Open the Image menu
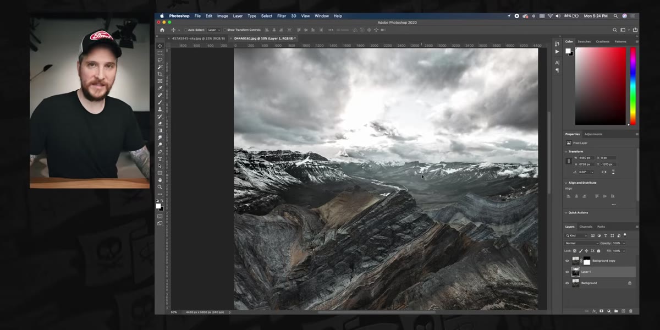The width and height of the screenshot is (660, 330). point(222,16)
